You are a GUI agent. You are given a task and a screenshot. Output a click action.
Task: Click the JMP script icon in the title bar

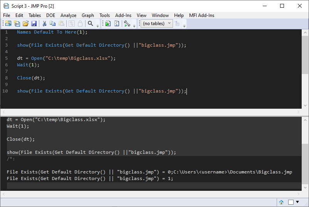[6, 6]
